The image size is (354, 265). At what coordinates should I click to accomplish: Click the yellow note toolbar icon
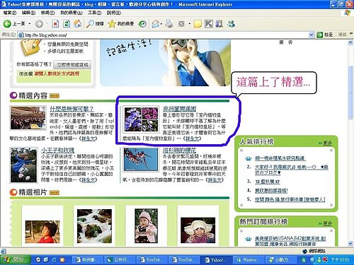pos(198,24)
